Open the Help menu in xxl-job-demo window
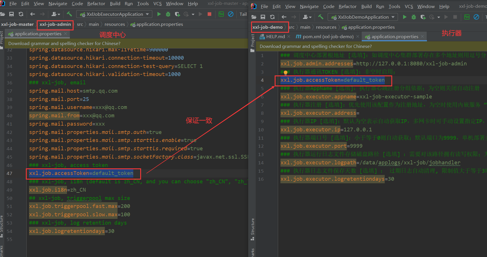Image resolution: width=487 pixels, height=257 pixels. tap(444, 6)
